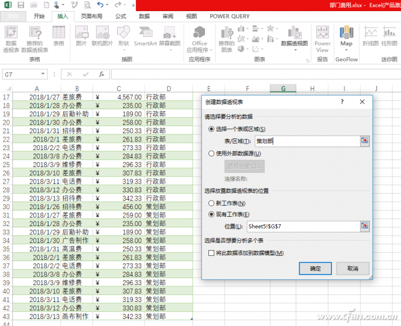This screenshot has width=401, height=326.
Task: Click the cell '广告制作'
Action: tap(77, 240)
